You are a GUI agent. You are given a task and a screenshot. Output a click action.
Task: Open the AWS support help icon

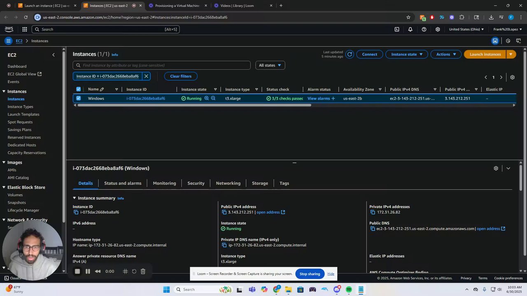(424, 29)
